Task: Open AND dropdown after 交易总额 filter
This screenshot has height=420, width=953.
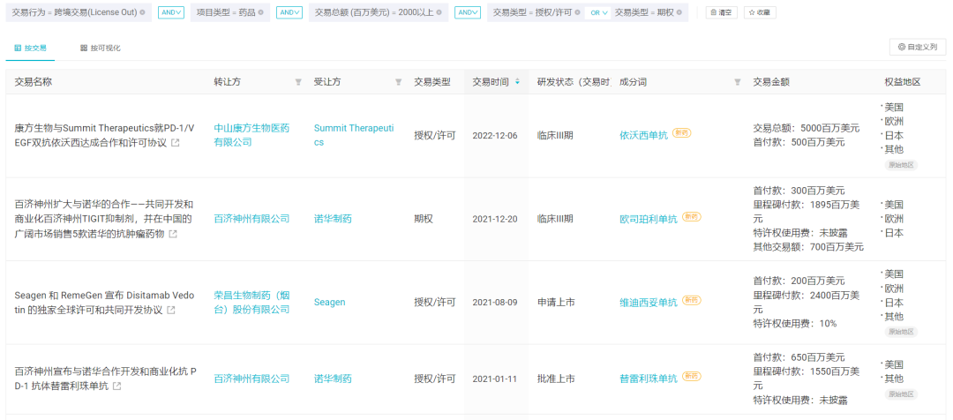Action: coord(468,12)
